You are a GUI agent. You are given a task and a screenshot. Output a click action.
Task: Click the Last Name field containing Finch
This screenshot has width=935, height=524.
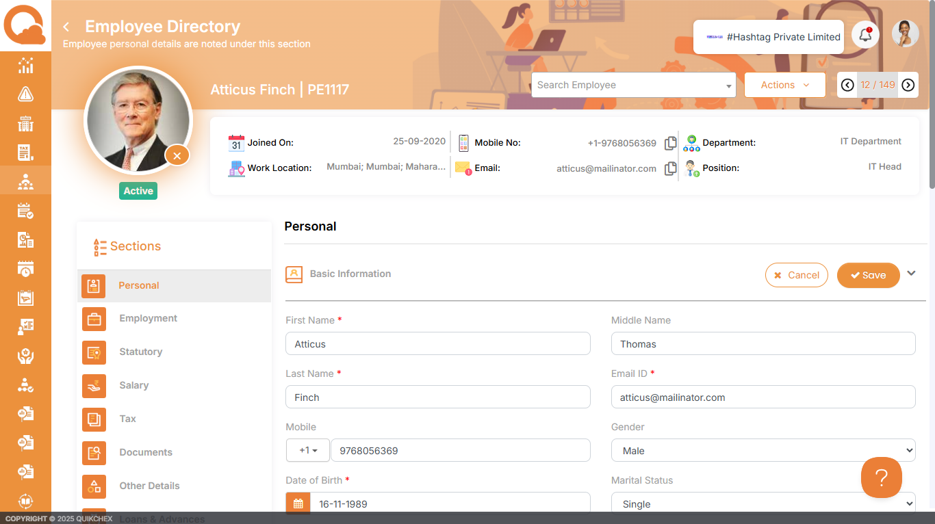click(x=438, y=397)
